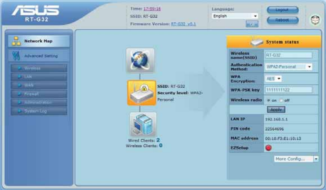Image resolution: width=326 pixels, height=190 pixels.
Task: Click the System status header
Action: [x=274, y=42]
